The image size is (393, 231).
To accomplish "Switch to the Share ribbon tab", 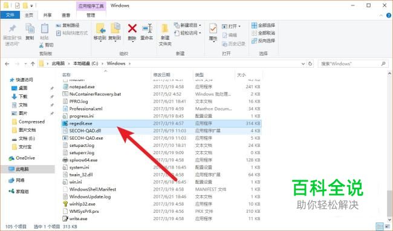I will point(47,15).
